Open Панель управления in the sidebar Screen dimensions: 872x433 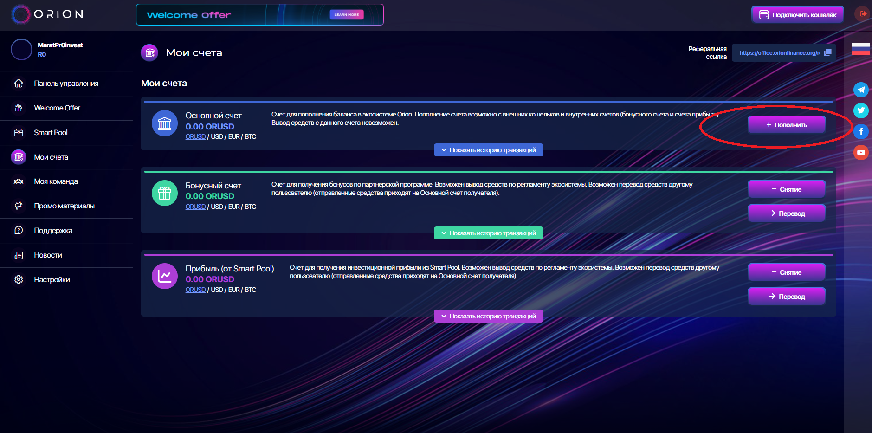tap(66, 84)
